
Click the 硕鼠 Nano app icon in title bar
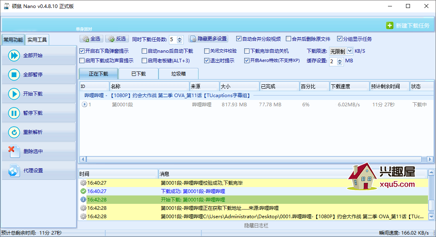pyautogui.click(x=6, y=6)
